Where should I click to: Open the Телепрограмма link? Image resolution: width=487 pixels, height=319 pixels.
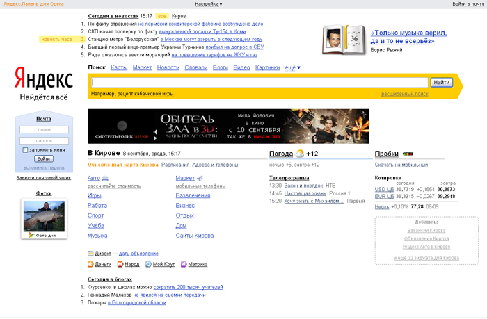[x=289, y=178]
